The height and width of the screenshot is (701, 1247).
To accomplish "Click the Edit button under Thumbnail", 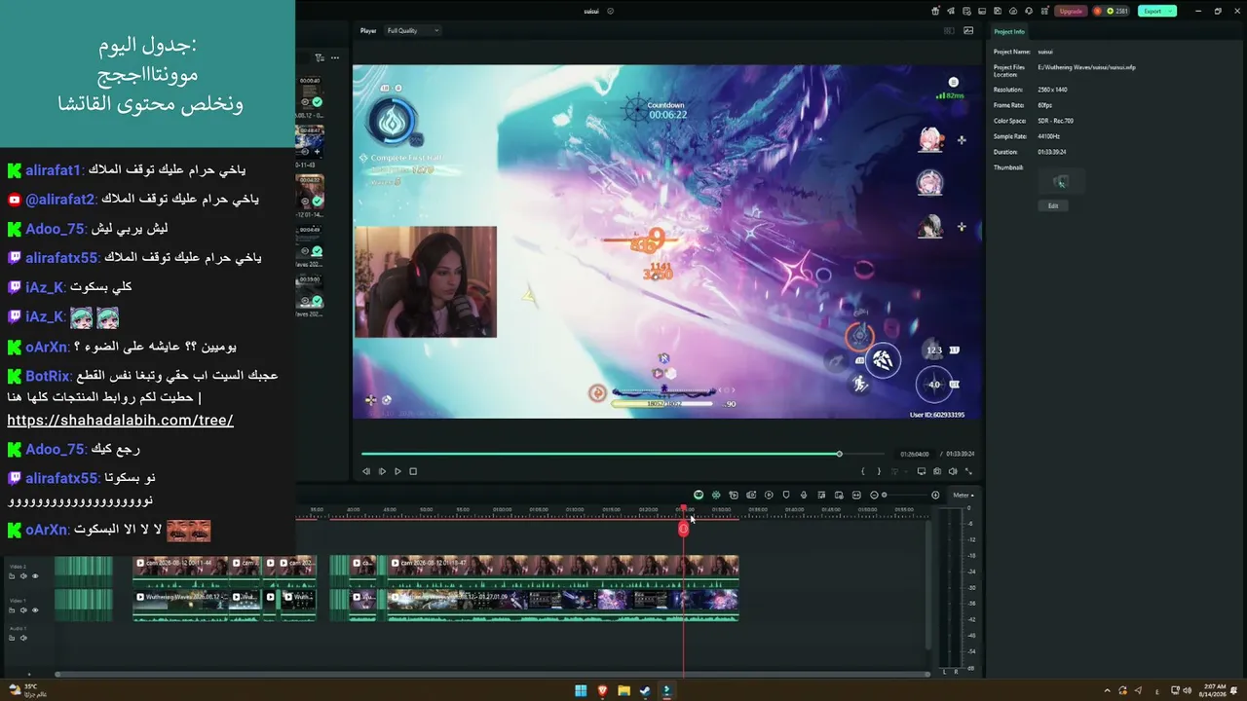I will (x=1053, y=205).
